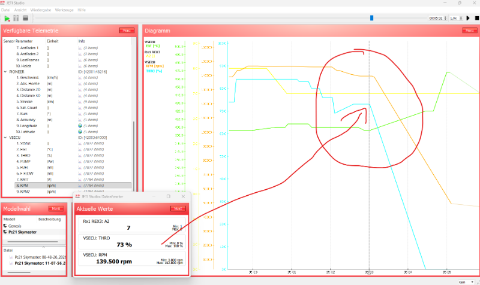
Task: Open the Werkzeuge menu
Action: (64, 10)
